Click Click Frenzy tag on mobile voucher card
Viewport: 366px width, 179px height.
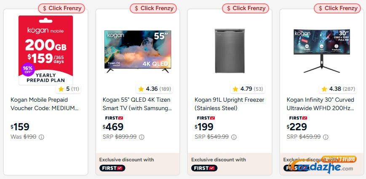(x=62, y=8)
